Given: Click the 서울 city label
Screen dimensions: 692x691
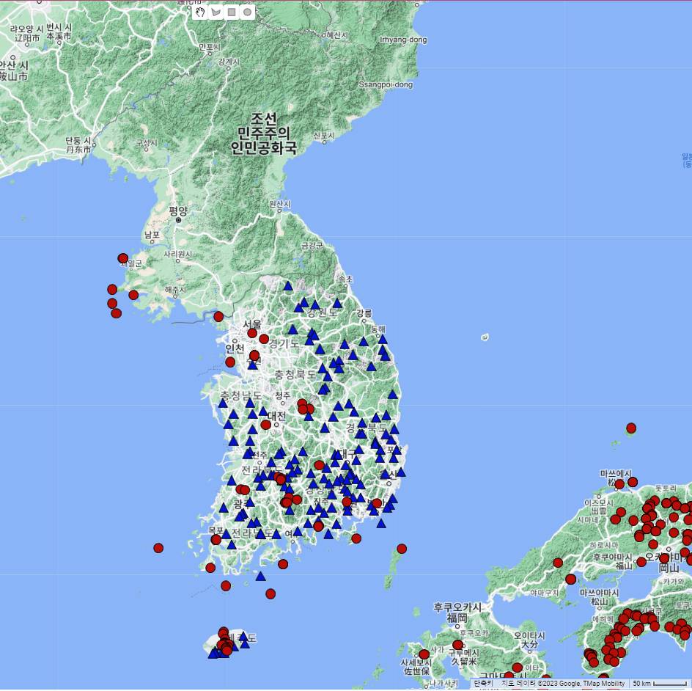Looking at the screenshot, I should [252, 323].
